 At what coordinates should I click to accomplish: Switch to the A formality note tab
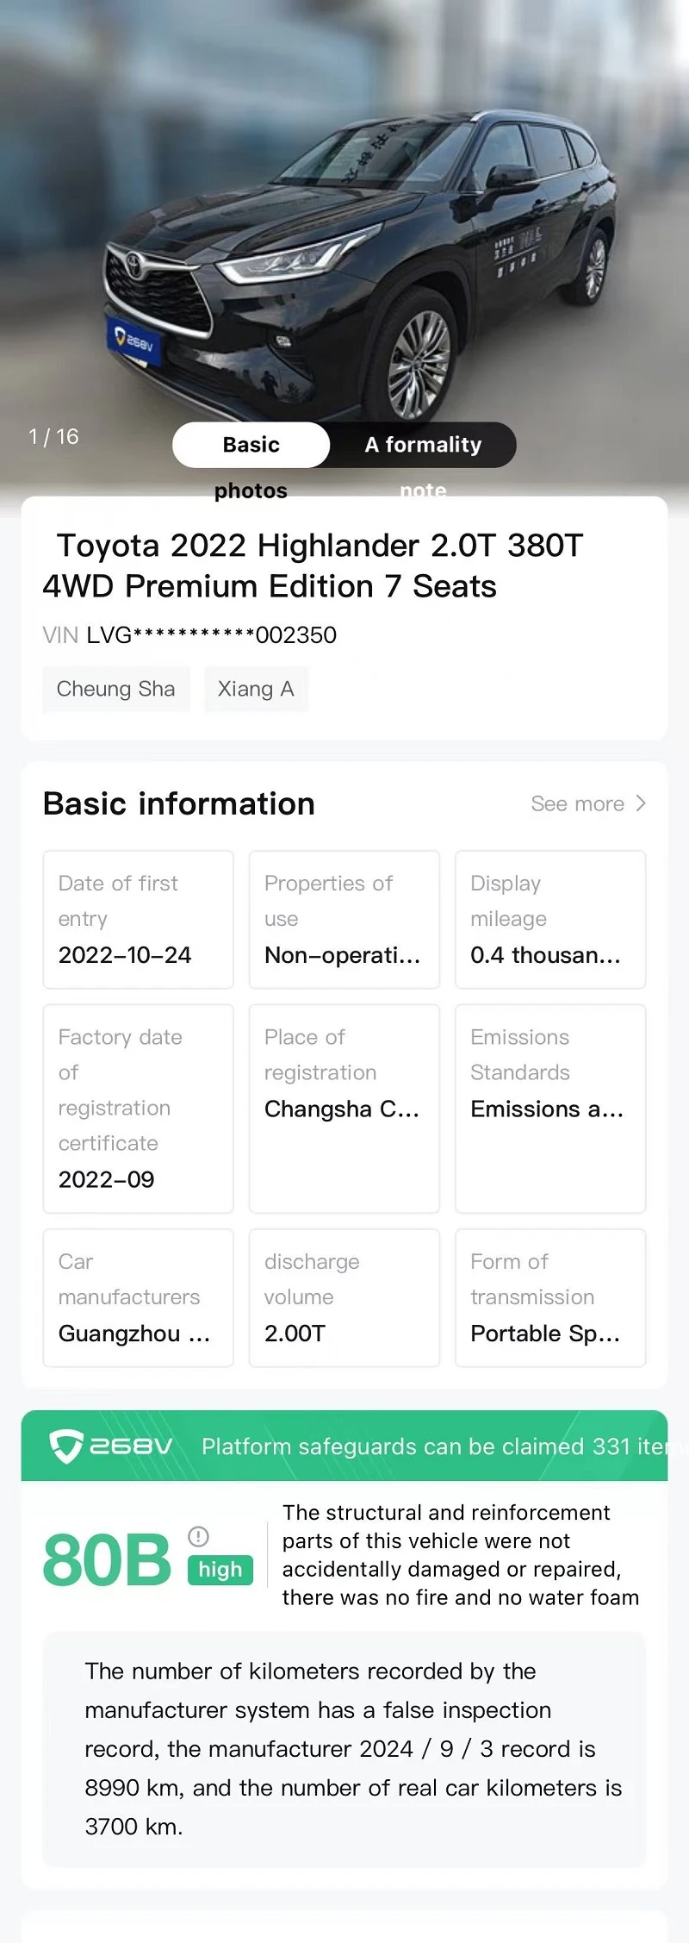[x=423, y=446]
